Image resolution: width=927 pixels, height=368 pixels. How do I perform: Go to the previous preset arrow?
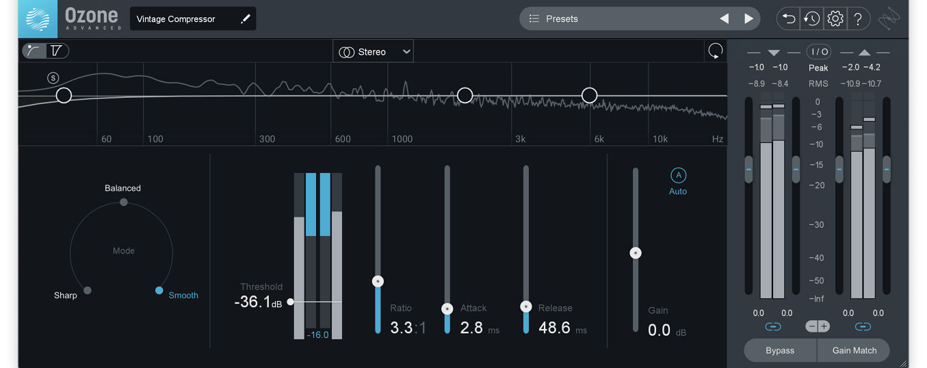[x=724, y=19]
